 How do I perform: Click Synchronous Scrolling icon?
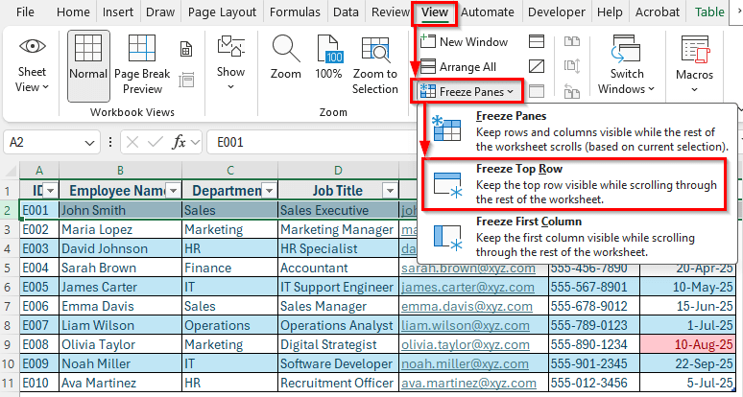click(572, 67)
